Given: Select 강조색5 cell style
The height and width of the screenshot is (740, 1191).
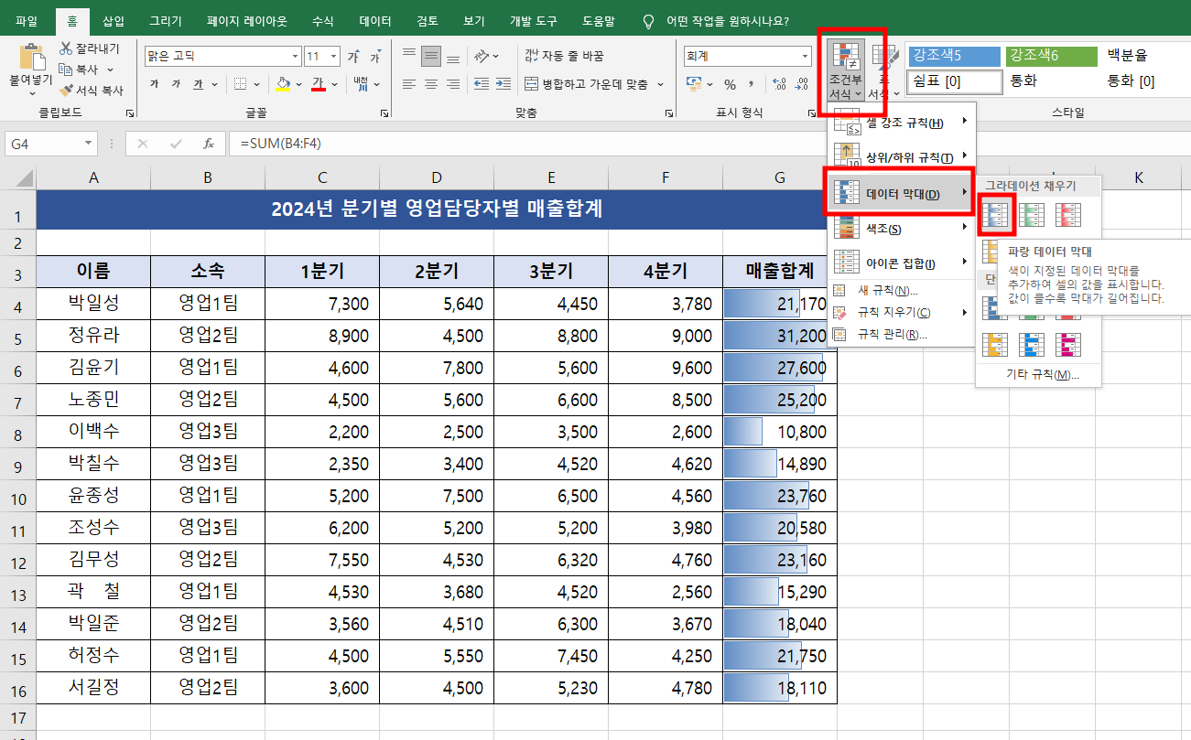Looking at the screenshot, I should click(x=954, y=56).
